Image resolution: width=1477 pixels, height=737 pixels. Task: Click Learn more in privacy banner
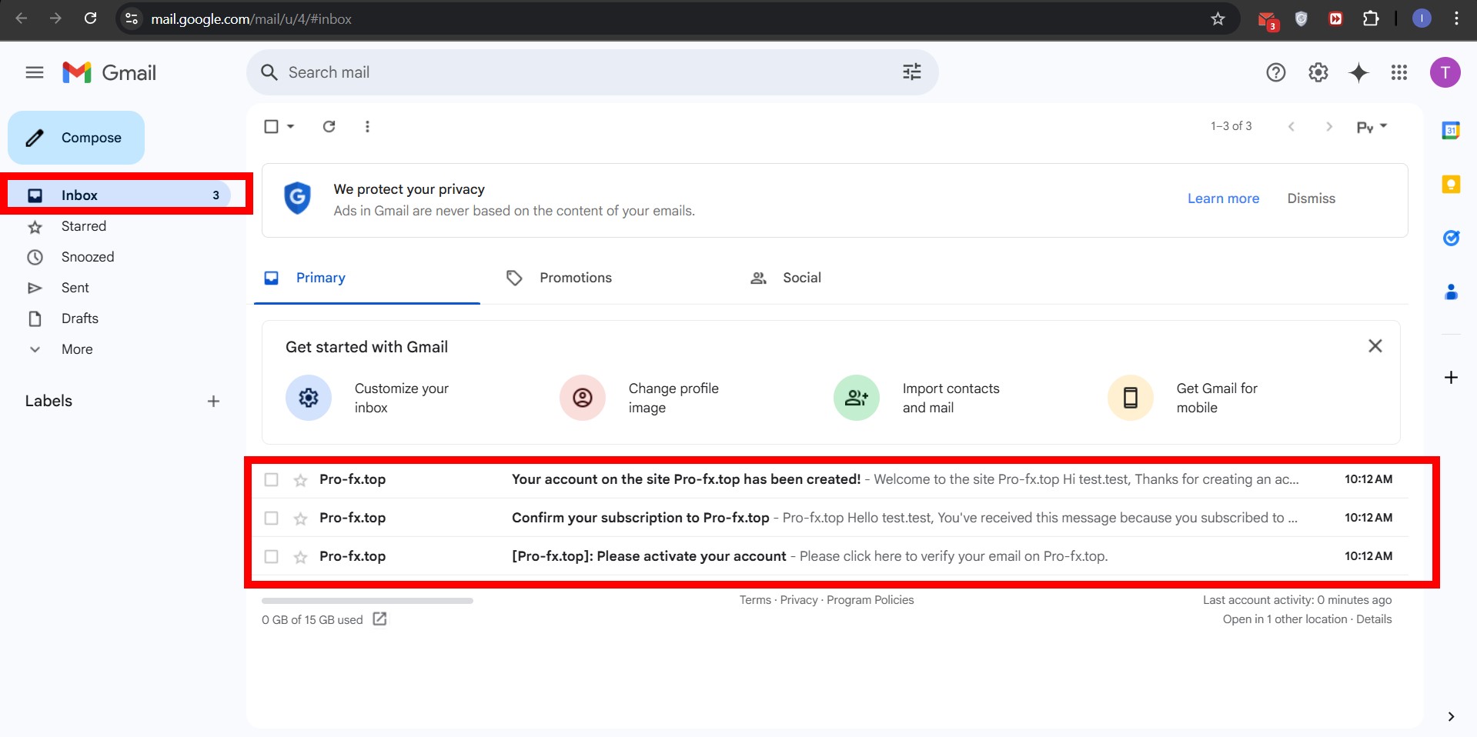point(1223,198)
